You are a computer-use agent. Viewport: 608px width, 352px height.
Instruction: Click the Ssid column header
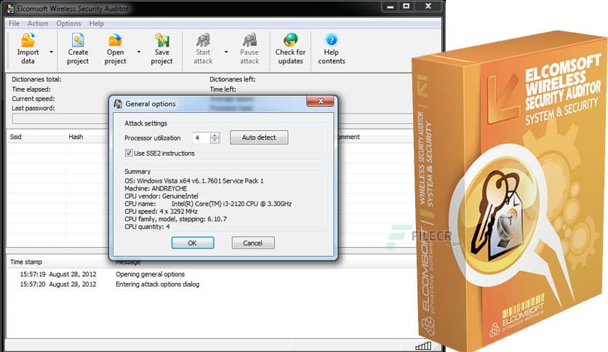coord(36,137)
